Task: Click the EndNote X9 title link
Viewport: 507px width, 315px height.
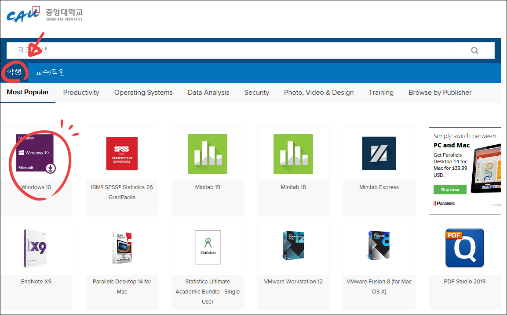Action: click(36, 281)
